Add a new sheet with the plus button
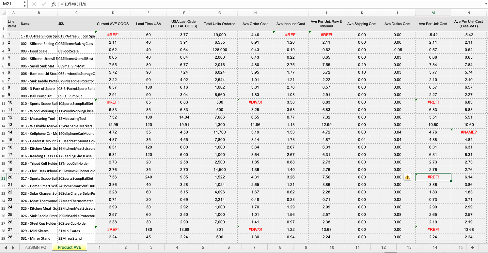 tap(472, 247)
